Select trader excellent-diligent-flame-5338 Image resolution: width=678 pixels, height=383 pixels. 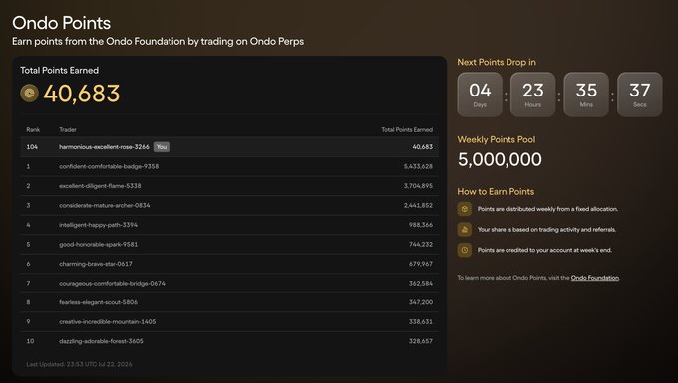click(x=100, y=186)
